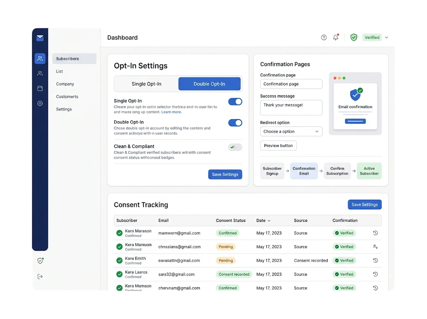
Task: Click Save Settings in Consent Tracking card
Action: pos(364,205)
